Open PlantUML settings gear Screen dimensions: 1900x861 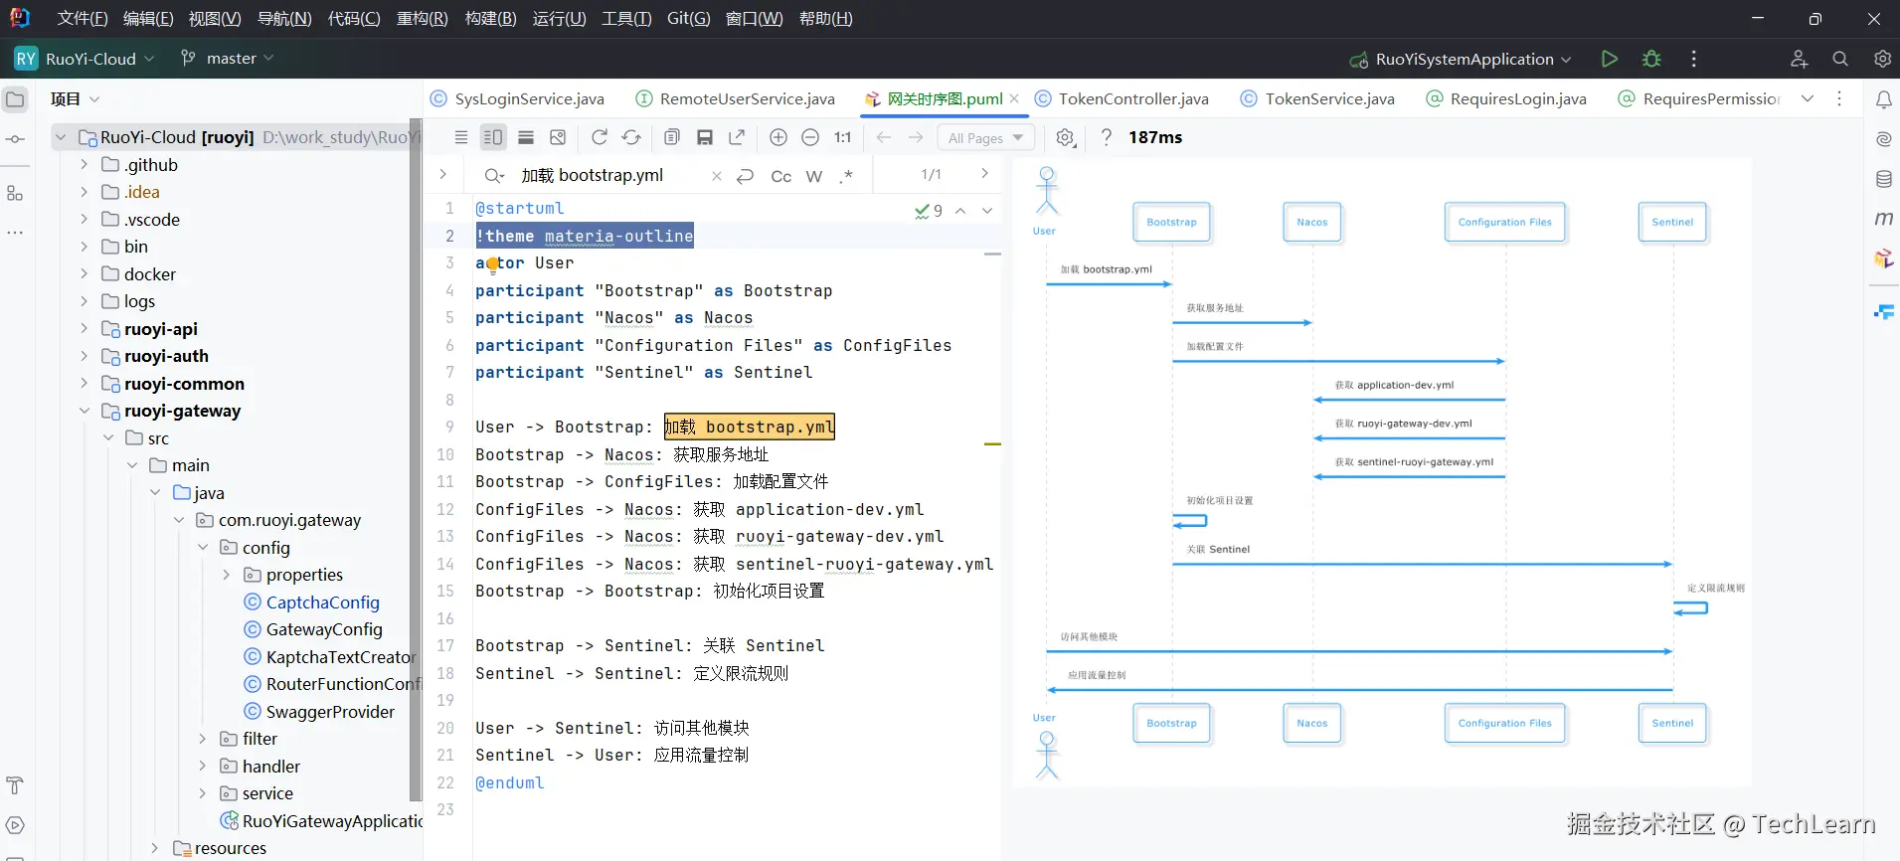point(1065,137)
